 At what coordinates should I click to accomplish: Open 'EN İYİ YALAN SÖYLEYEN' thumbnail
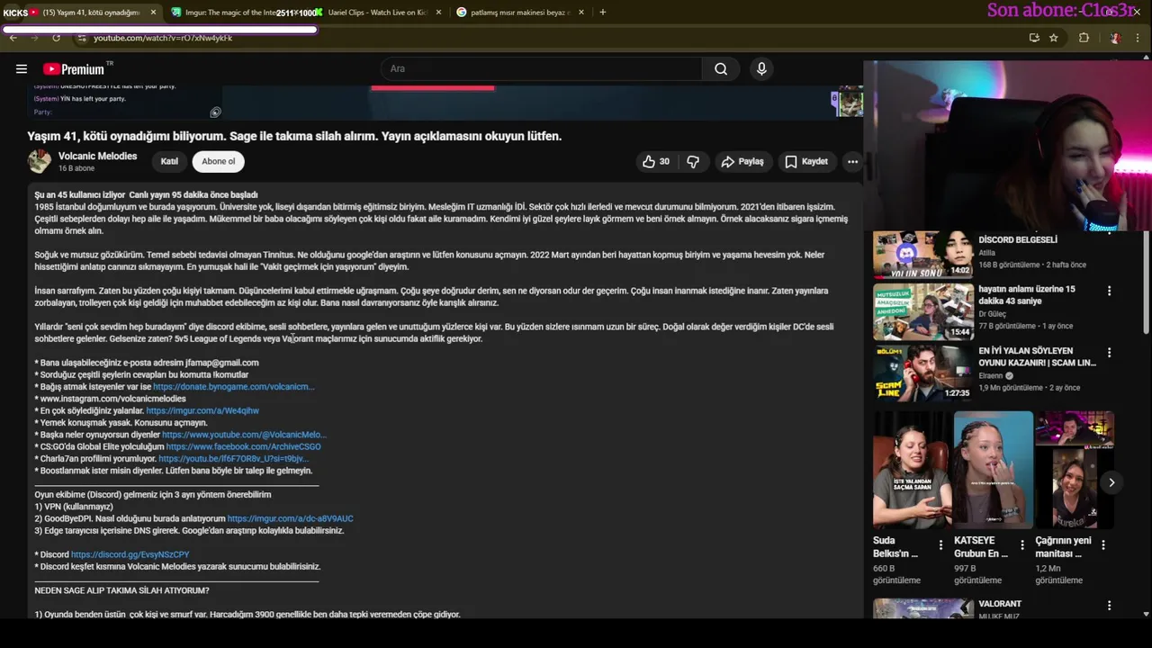coord(922,373)
